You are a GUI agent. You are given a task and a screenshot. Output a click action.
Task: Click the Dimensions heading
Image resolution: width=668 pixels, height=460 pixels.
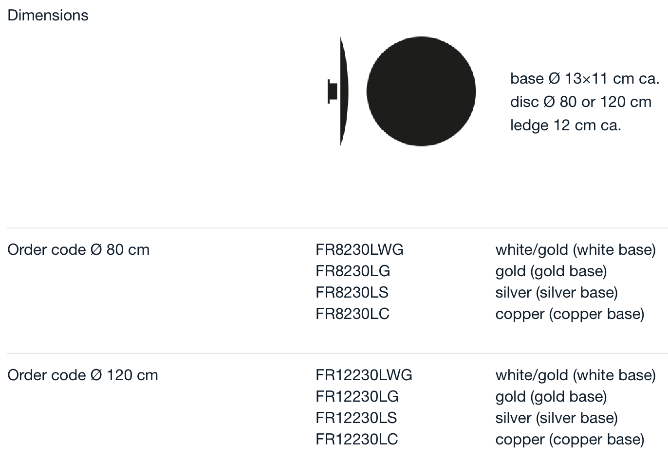coord(48,15)
